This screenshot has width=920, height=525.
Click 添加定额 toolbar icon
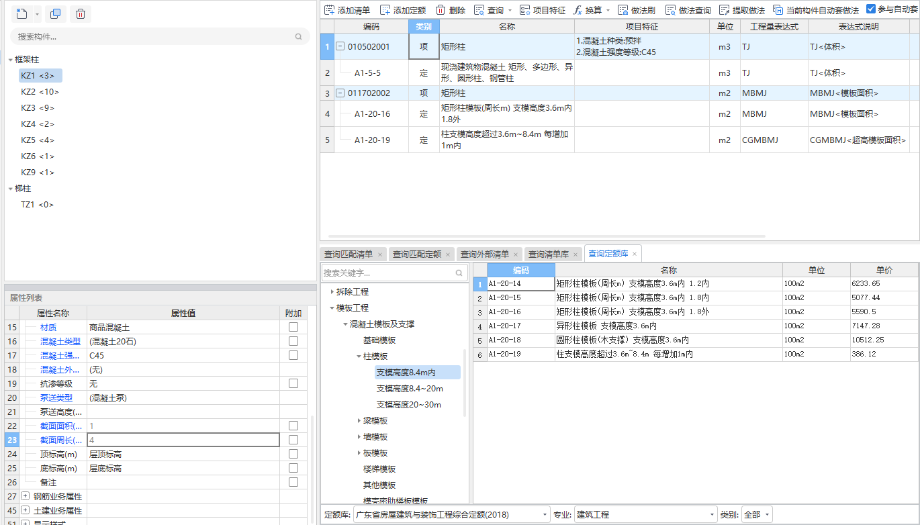point(385,10)
